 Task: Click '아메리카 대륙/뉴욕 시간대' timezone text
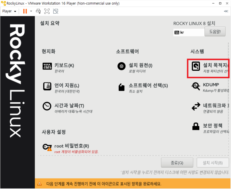tap(74, 111)
